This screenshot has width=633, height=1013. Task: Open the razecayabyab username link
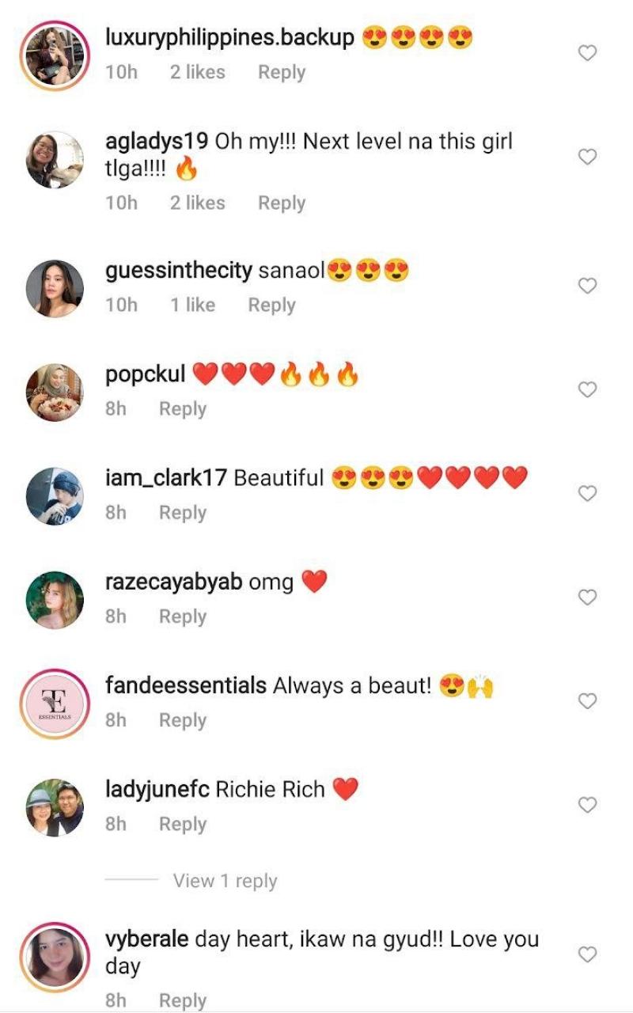click(173, 583)
